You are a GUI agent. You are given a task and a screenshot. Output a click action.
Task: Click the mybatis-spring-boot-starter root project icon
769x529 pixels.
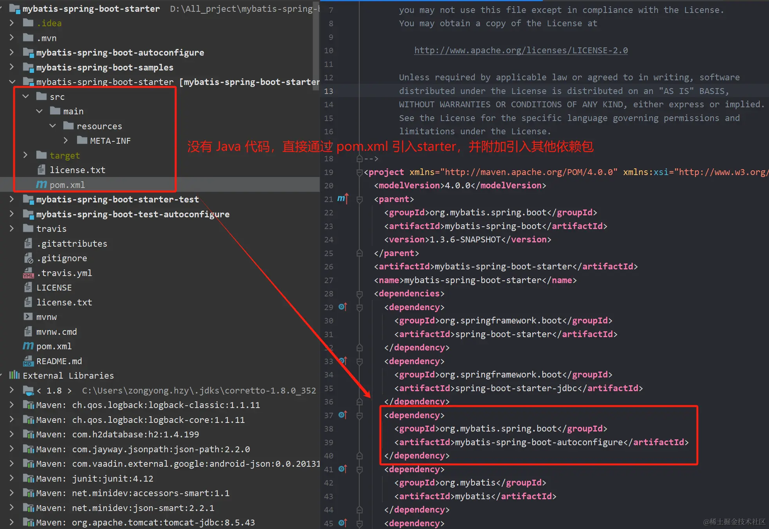pos(14,8)
